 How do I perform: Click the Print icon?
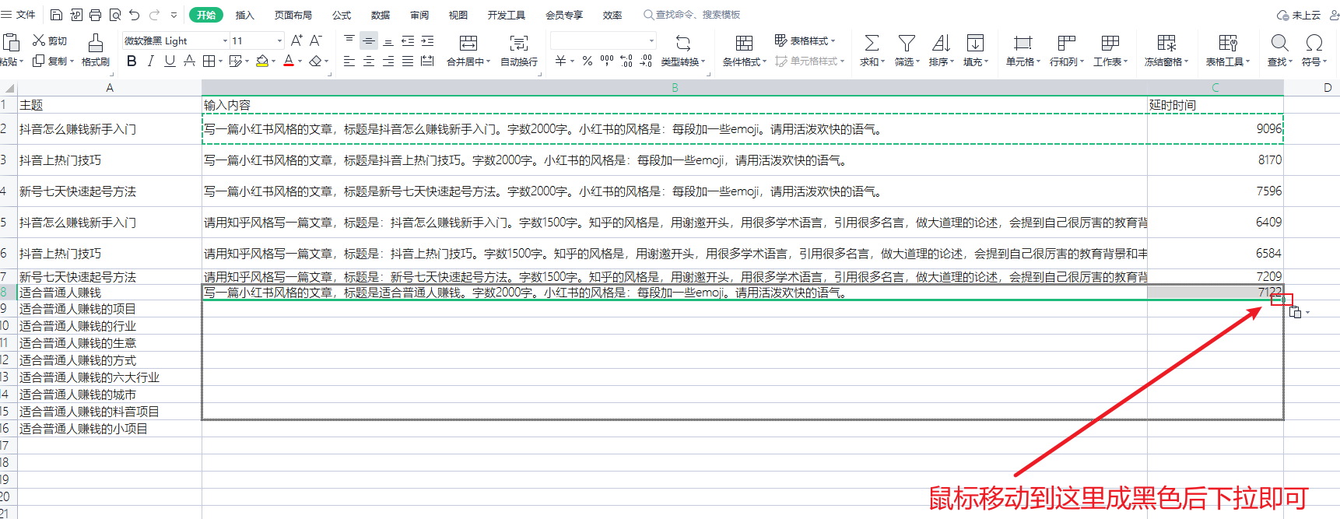point(95,15)
